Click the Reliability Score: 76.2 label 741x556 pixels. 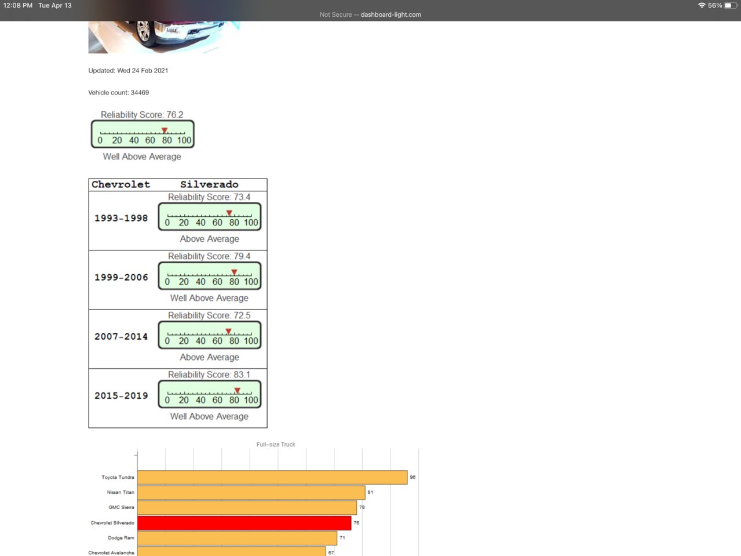142,115
